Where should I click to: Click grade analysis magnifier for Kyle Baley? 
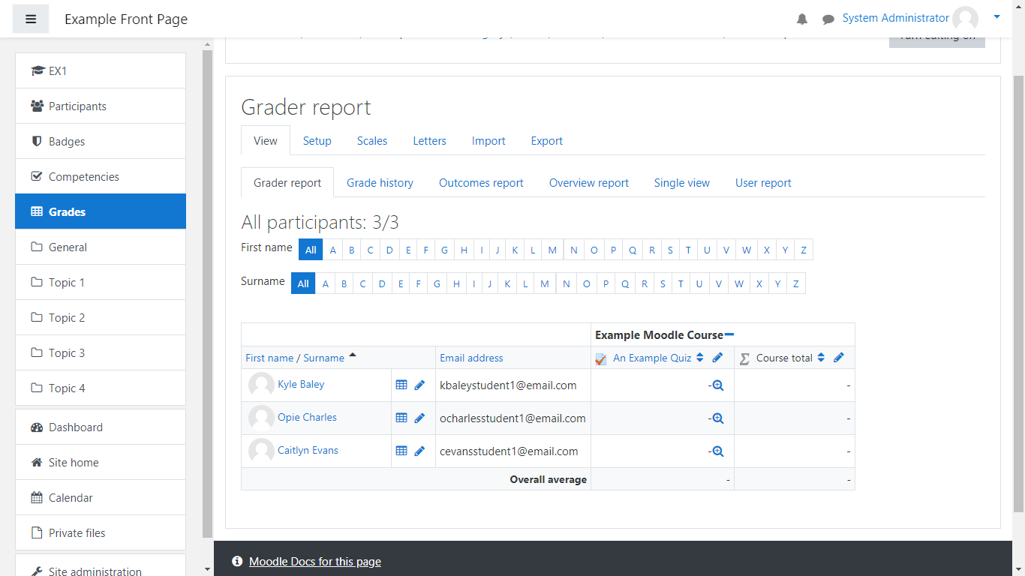click(x=717, y=385)
